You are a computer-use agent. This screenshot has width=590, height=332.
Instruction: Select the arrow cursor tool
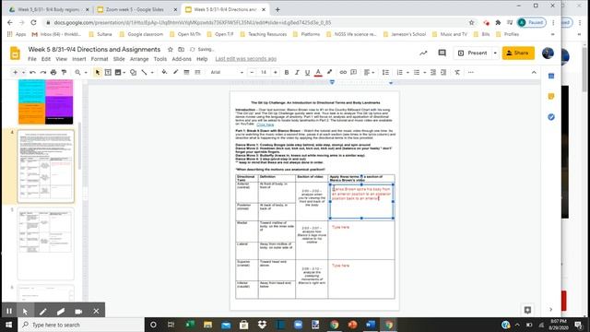(x=98, y=72)
